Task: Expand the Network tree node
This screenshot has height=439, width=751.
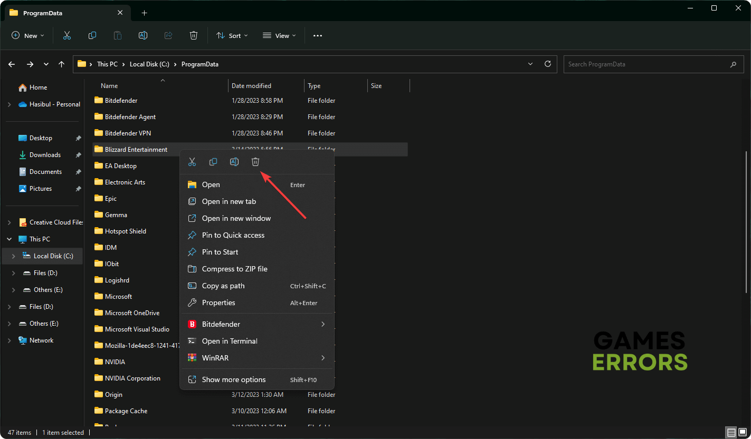Action: [x=9, y=340]
